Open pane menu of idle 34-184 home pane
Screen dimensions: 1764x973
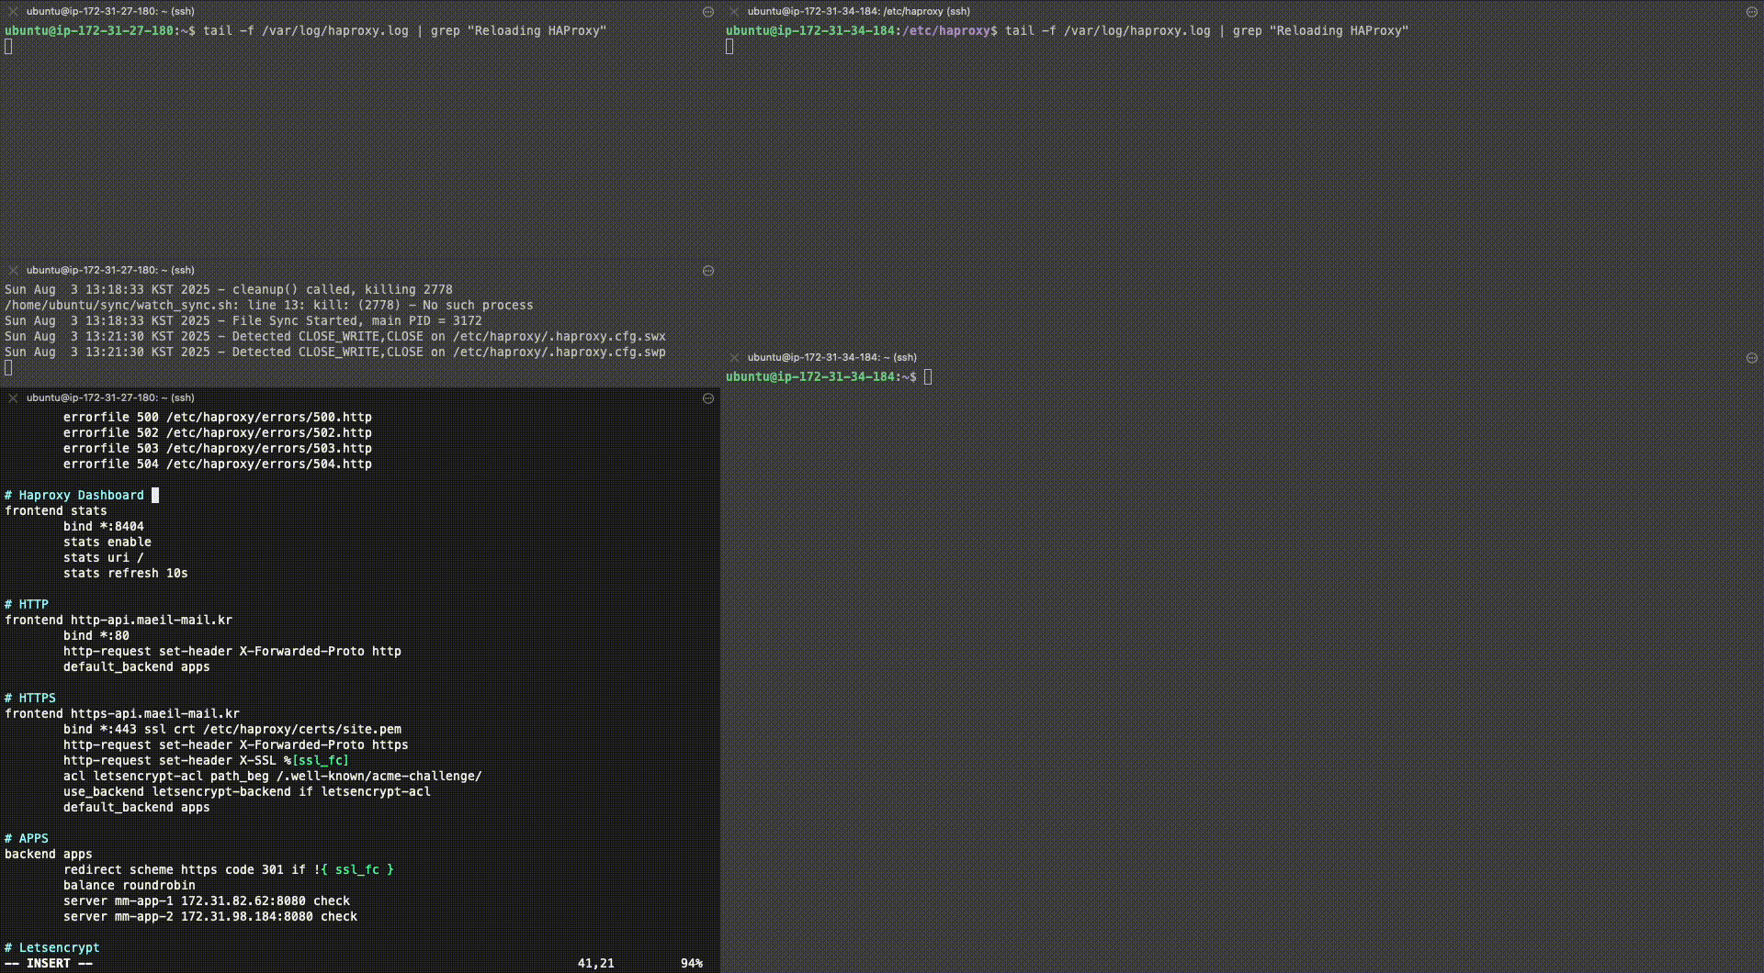(x=1752, y=358)
